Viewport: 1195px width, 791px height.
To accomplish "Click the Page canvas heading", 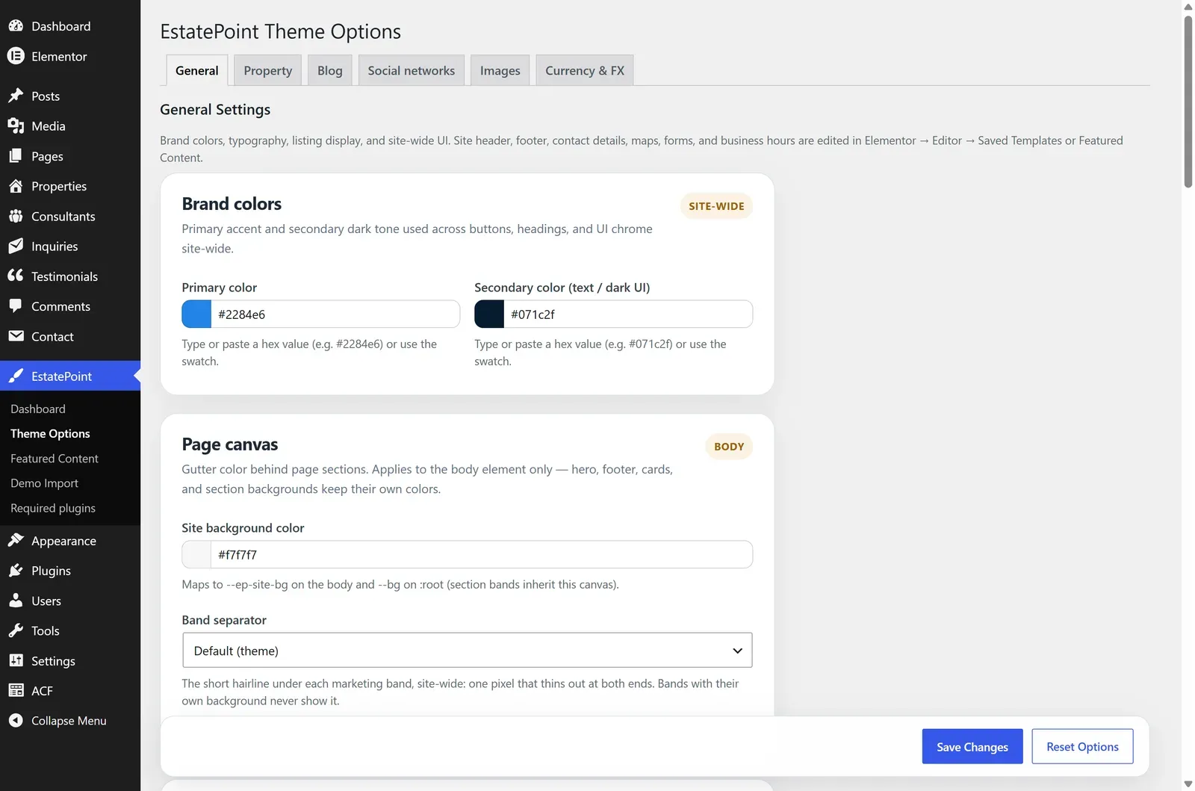I will (229, 444).
